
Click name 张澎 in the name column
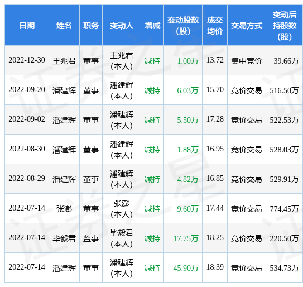64,209
